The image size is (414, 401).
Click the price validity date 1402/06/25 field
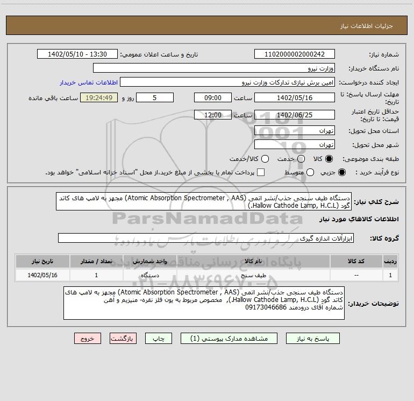tap(295, 115)
